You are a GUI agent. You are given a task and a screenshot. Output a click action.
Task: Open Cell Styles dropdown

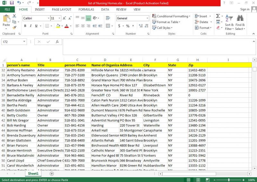tap(162, 28)
